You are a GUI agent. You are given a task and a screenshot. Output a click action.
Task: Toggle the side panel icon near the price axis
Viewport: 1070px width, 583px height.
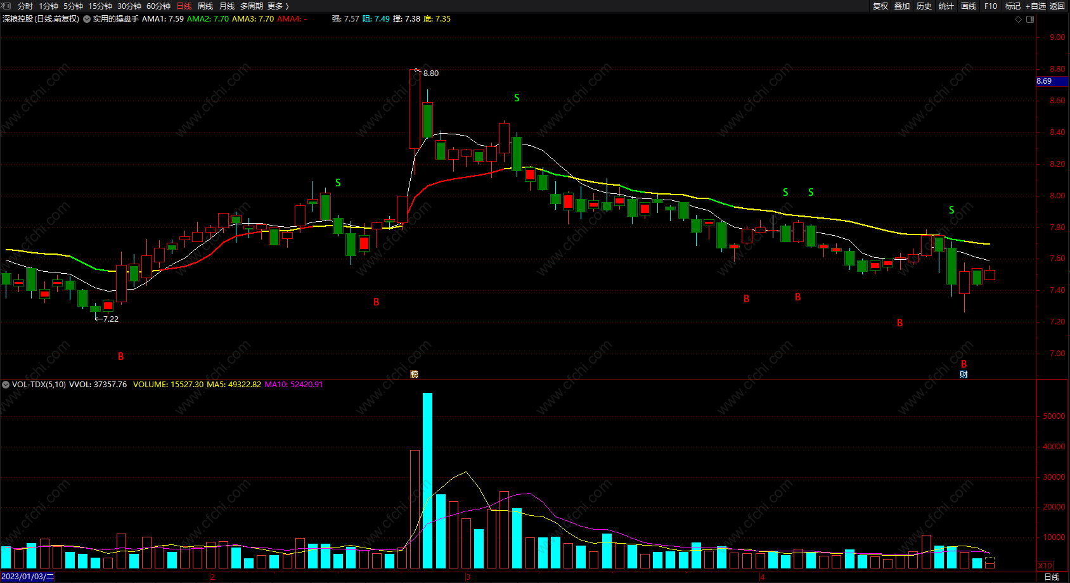click(1030, 19)
